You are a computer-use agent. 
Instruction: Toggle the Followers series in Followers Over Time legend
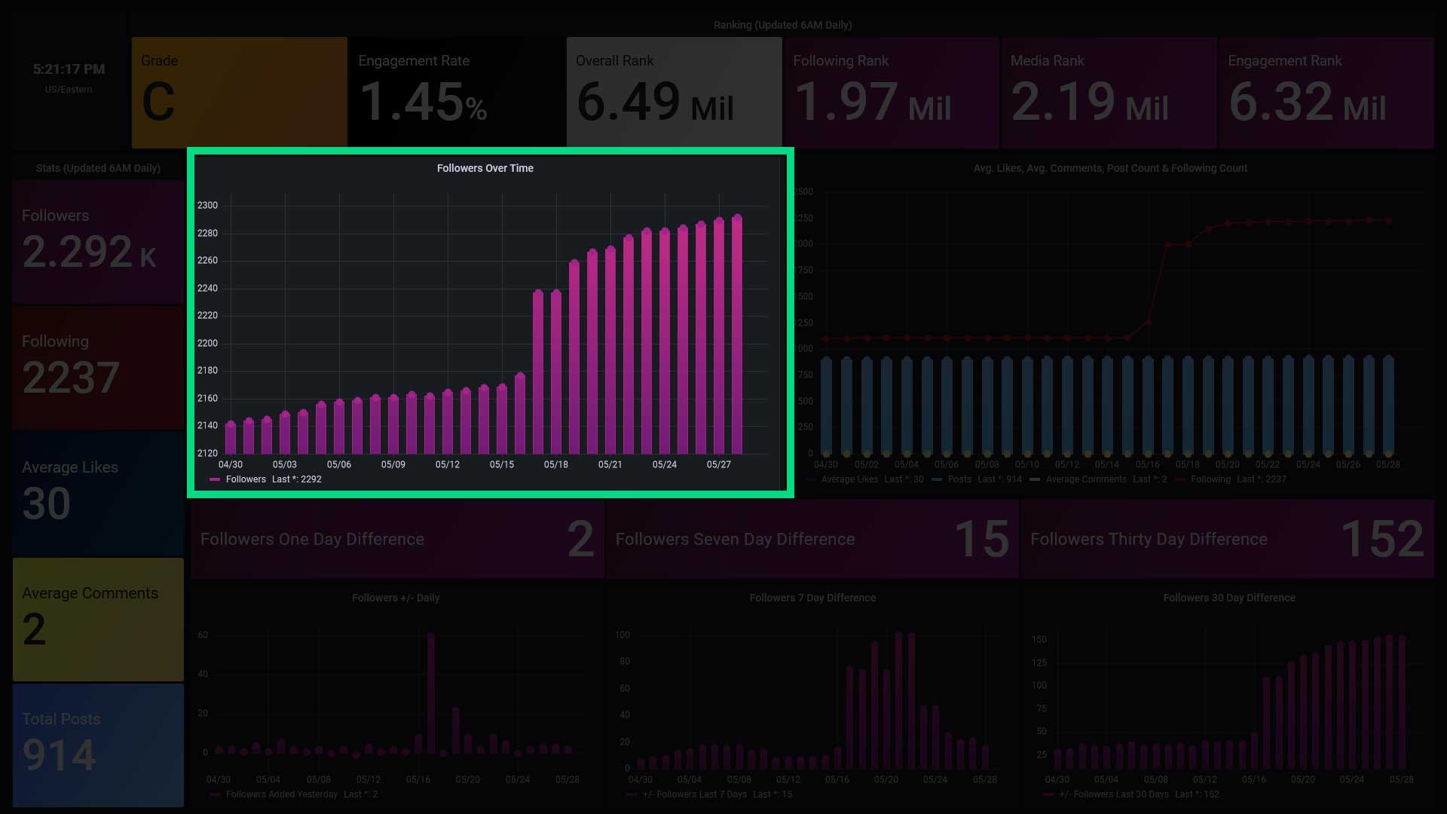[246, 479]
